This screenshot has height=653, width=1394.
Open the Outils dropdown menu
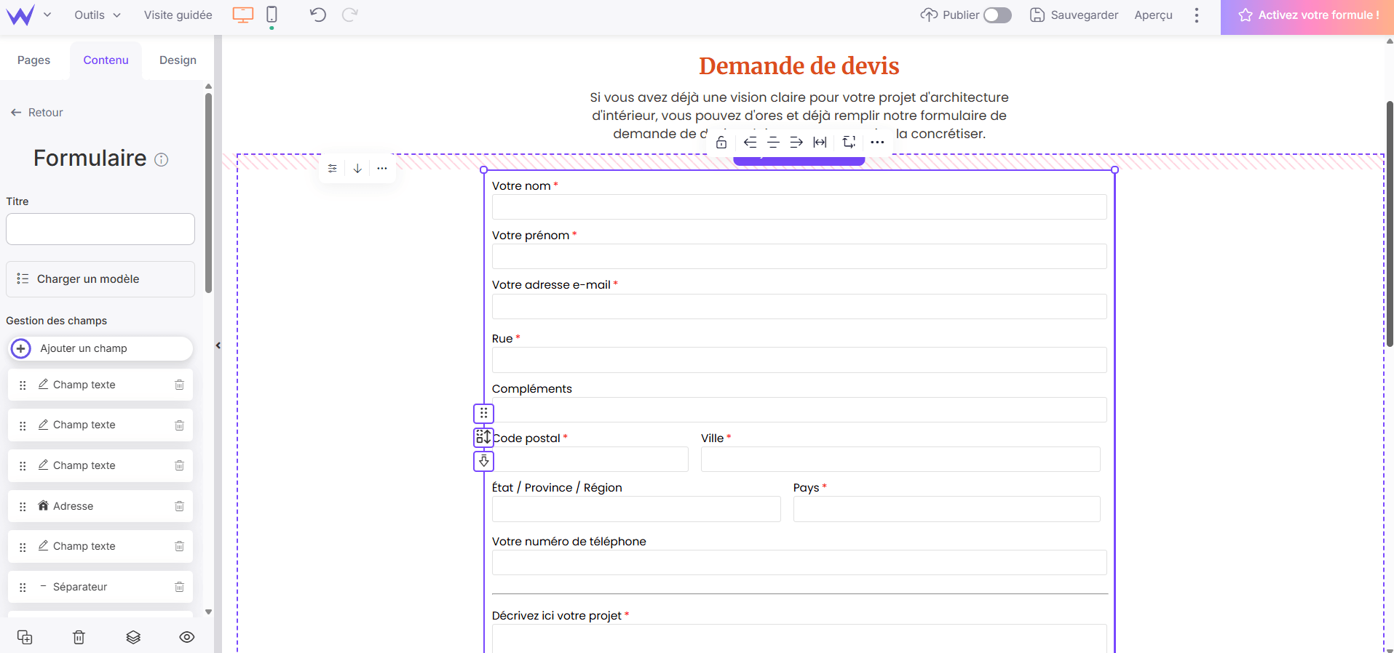click(x=98, y=15)
